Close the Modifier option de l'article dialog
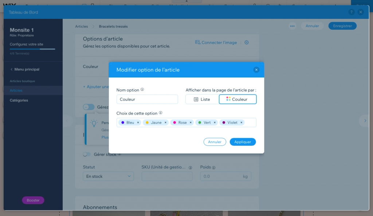The image size is (373, 216). click(x=256, y=70)
